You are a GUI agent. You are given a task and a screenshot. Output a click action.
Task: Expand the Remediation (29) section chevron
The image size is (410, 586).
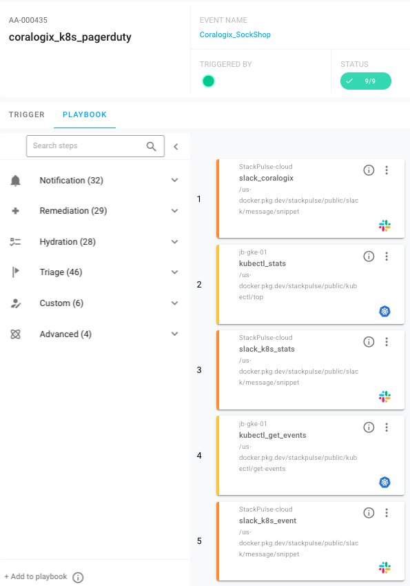[x=174, y=211]
